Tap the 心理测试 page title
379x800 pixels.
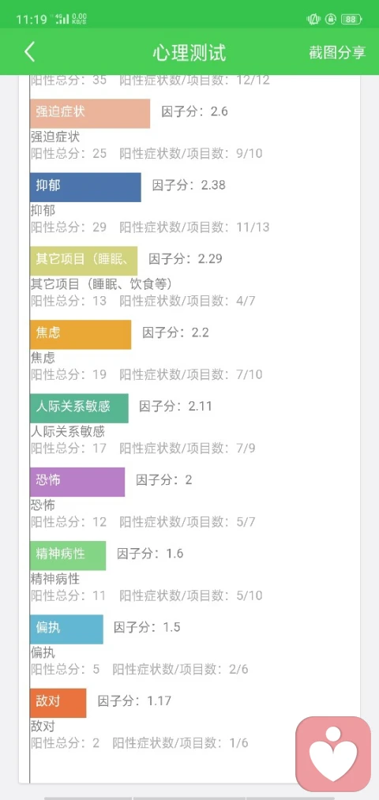(189, 53)
